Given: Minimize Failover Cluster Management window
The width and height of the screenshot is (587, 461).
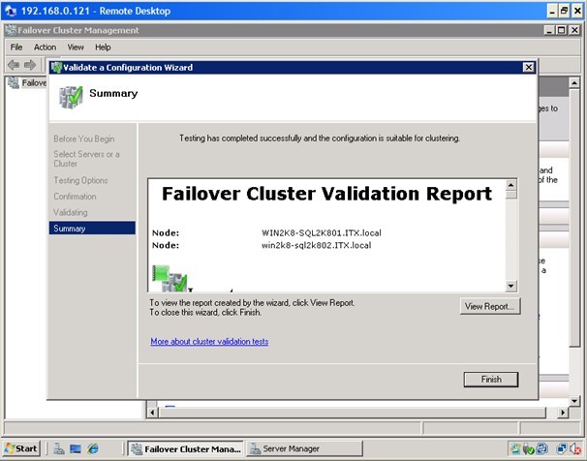Looking at the screenshot, I should (x=549, y=30).
